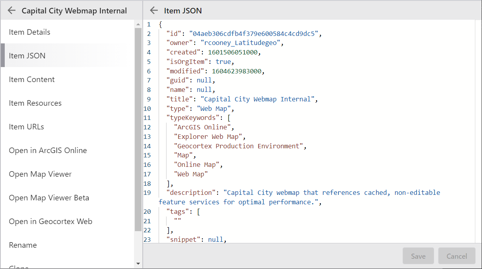This screenshot has height=269, width=482.
Task: Click the "tags" key on line 20
Action: click(x=178, y=211)
